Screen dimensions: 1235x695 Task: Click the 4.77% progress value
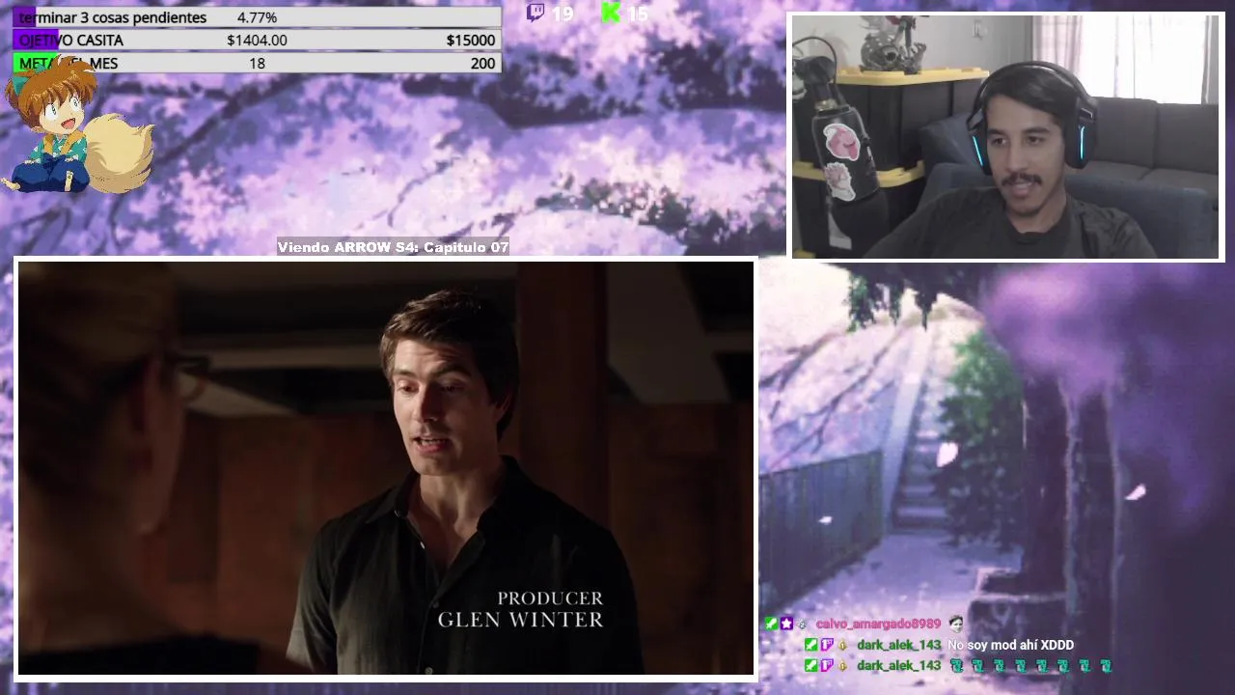257,17
